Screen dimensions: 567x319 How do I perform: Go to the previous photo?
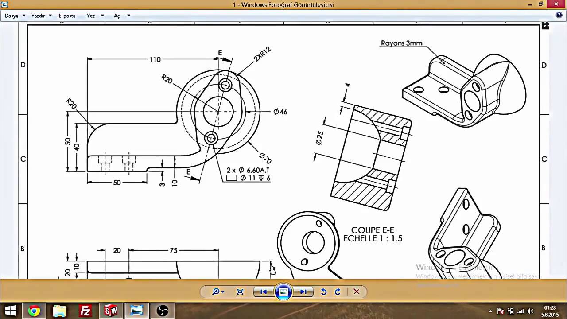[x=263, y=292]
